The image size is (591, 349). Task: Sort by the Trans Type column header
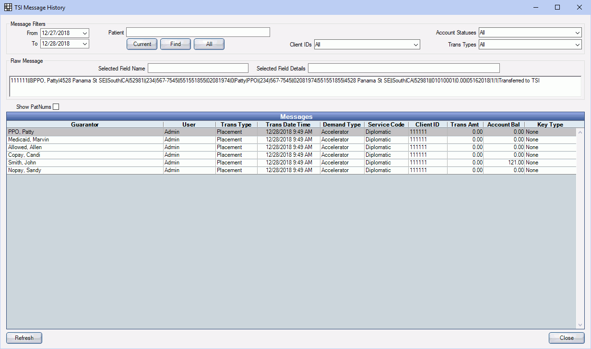click(x=236, y=124)
